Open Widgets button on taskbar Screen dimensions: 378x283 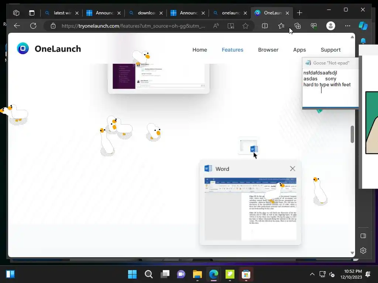10,274
